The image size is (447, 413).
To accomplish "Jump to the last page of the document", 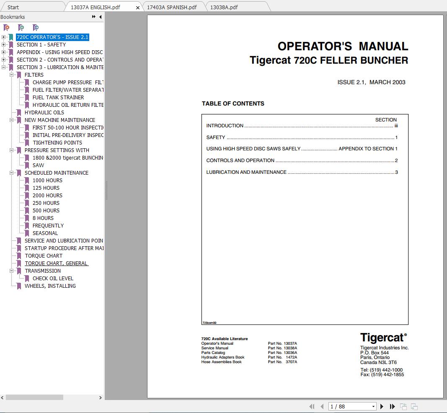I will 392,406.
